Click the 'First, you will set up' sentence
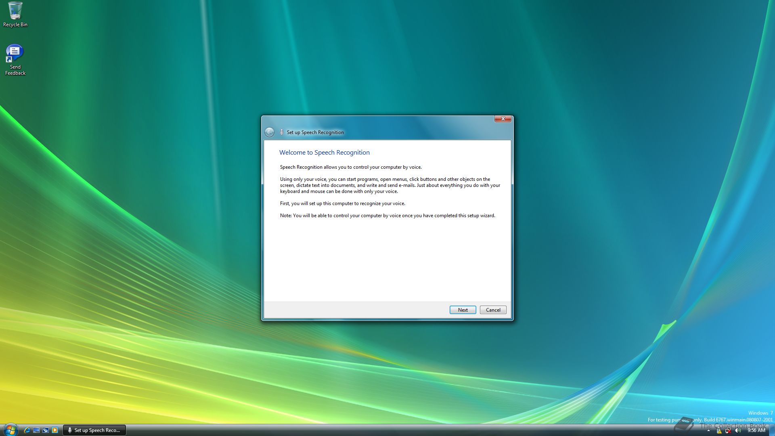The width and height of the screenshot is (775, 436). click(x=342, y=203)
